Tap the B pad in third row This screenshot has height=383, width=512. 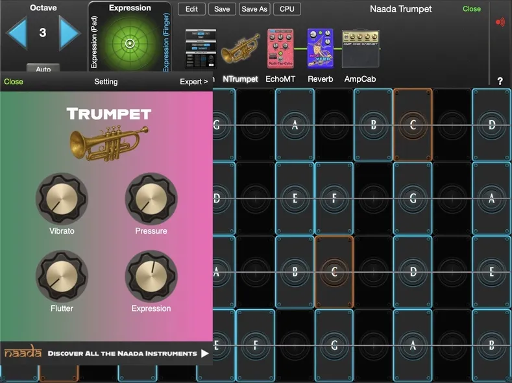pyautogui.click(x=295, y=271)
